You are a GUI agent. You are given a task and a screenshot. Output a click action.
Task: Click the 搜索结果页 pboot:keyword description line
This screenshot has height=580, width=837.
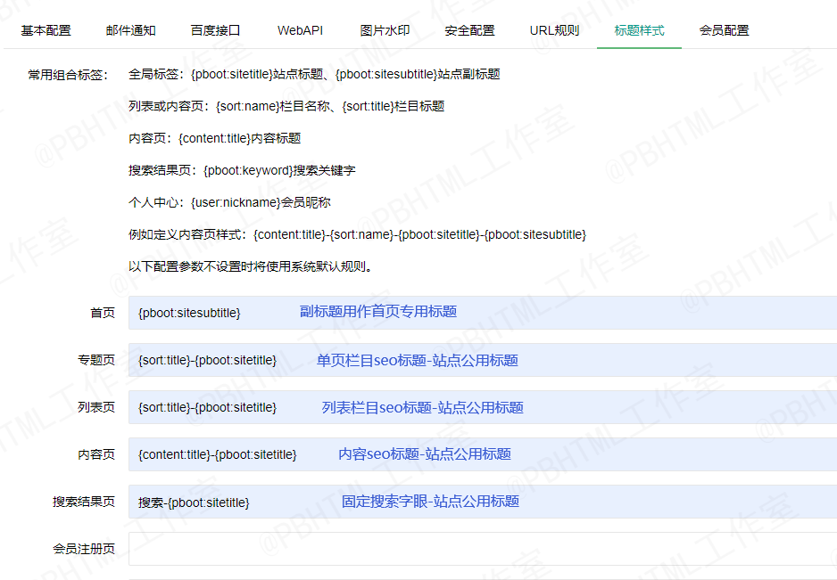click(x=242, y=170)
